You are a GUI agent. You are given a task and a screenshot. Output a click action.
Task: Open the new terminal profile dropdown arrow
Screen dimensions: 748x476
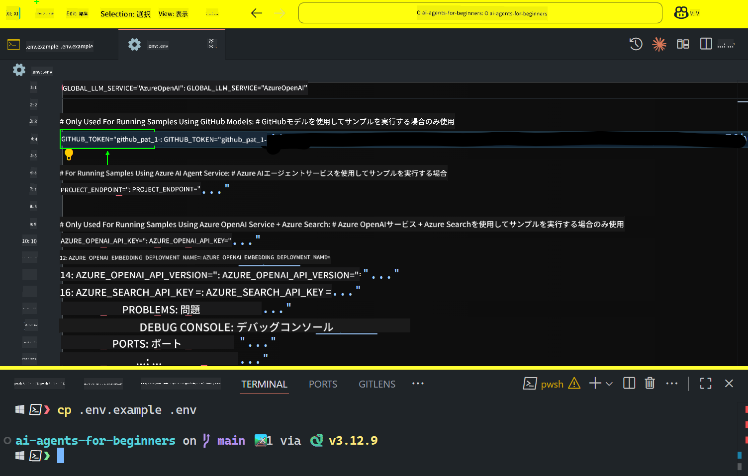click(609, 384)
